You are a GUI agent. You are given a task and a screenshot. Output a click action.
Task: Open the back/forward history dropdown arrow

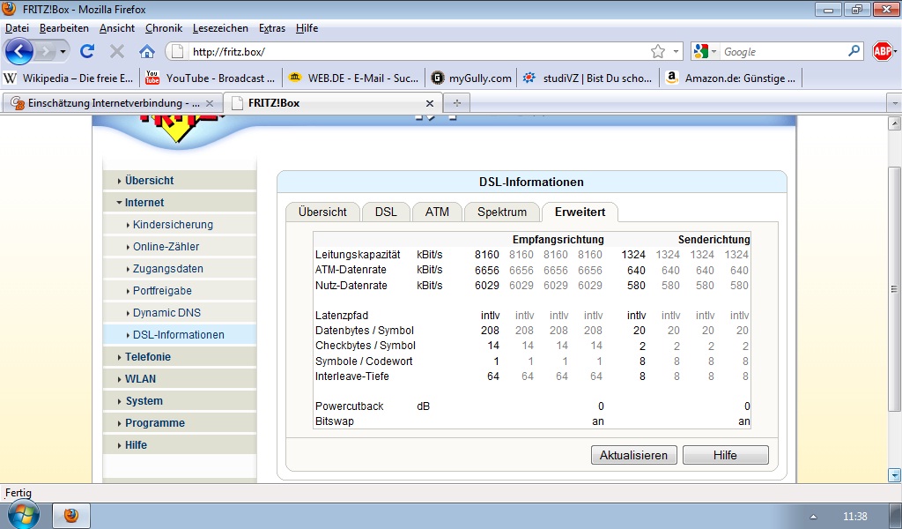63,52
